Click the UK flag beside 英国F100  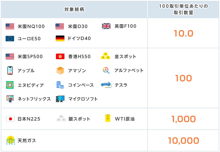(106, 26)
